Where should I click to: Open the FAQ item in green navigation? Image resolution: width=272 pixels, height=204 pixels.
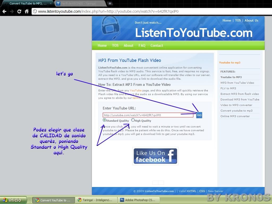(142, 45)
